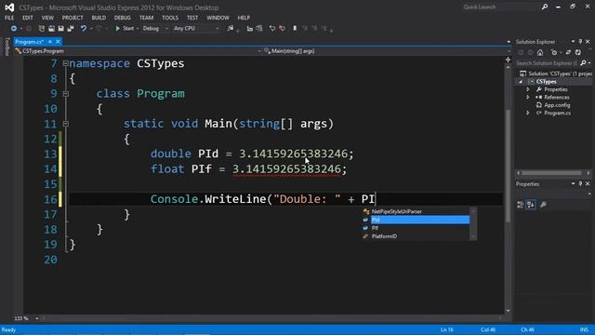Screen dimensions: 595x335
Task: Open the Any CPU platform dropdown
Action: point(196,29)
